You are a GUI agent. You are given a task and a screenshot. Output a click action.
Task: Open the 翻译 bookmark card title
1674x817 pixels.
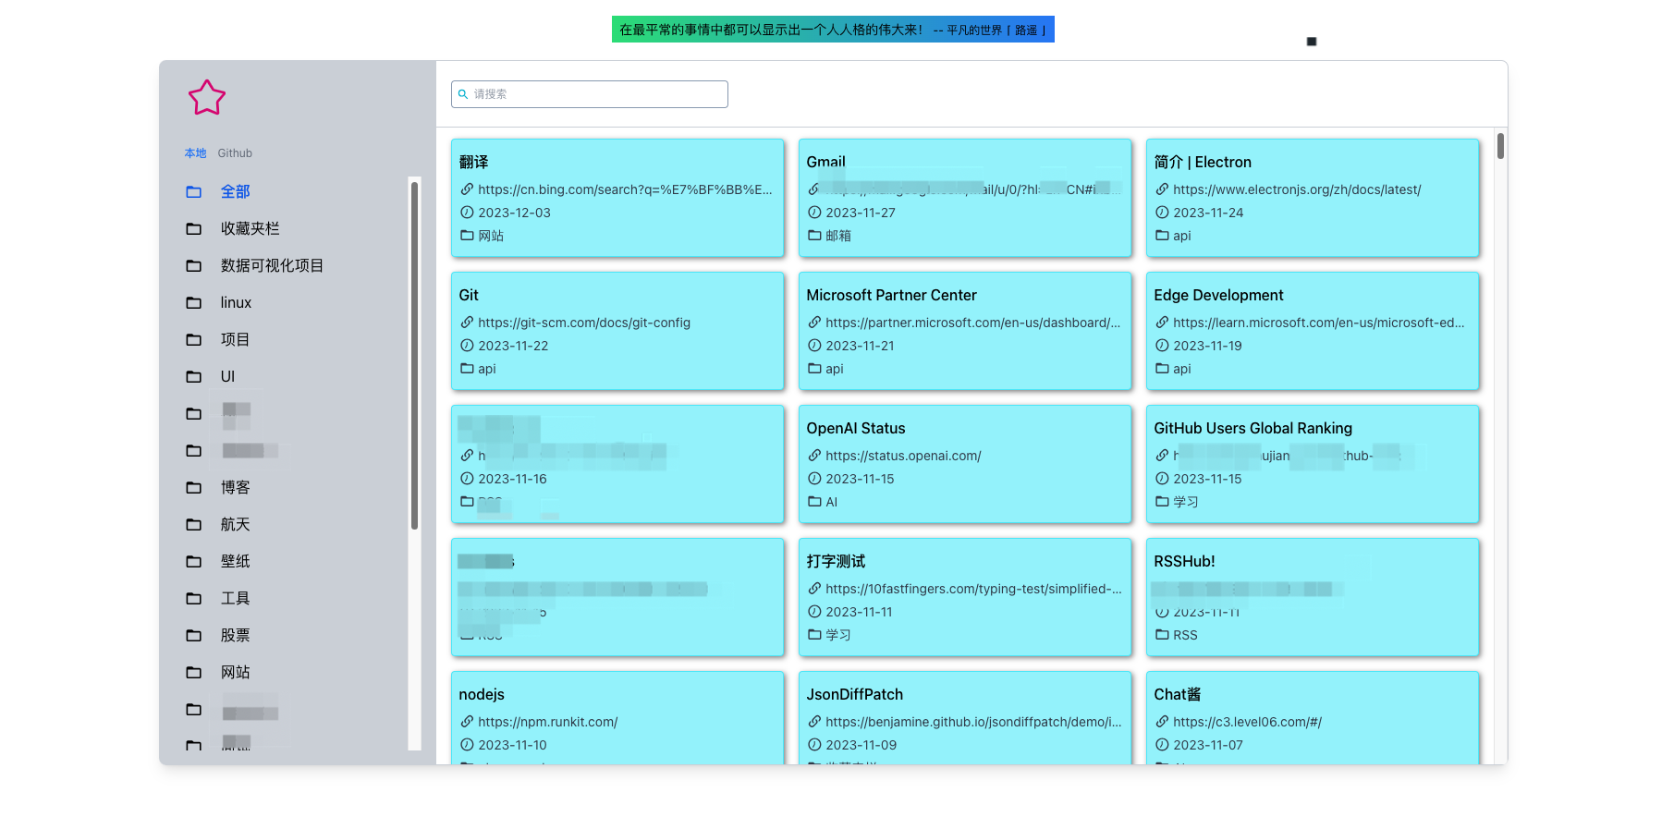click(x=473, y=162)
